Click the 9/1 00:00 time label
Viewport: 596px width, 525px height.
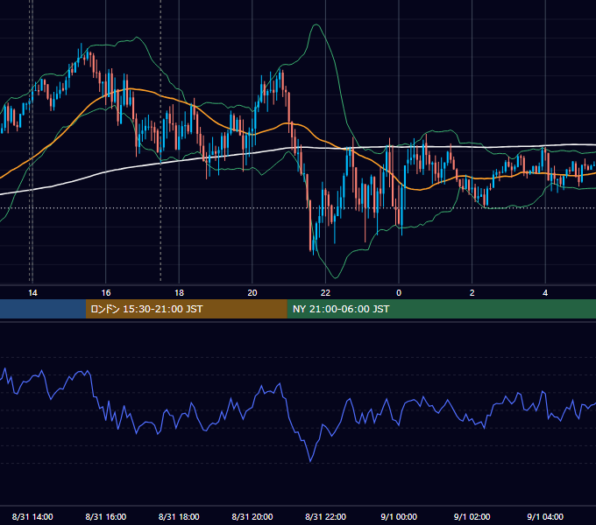[x=399, y=516]
